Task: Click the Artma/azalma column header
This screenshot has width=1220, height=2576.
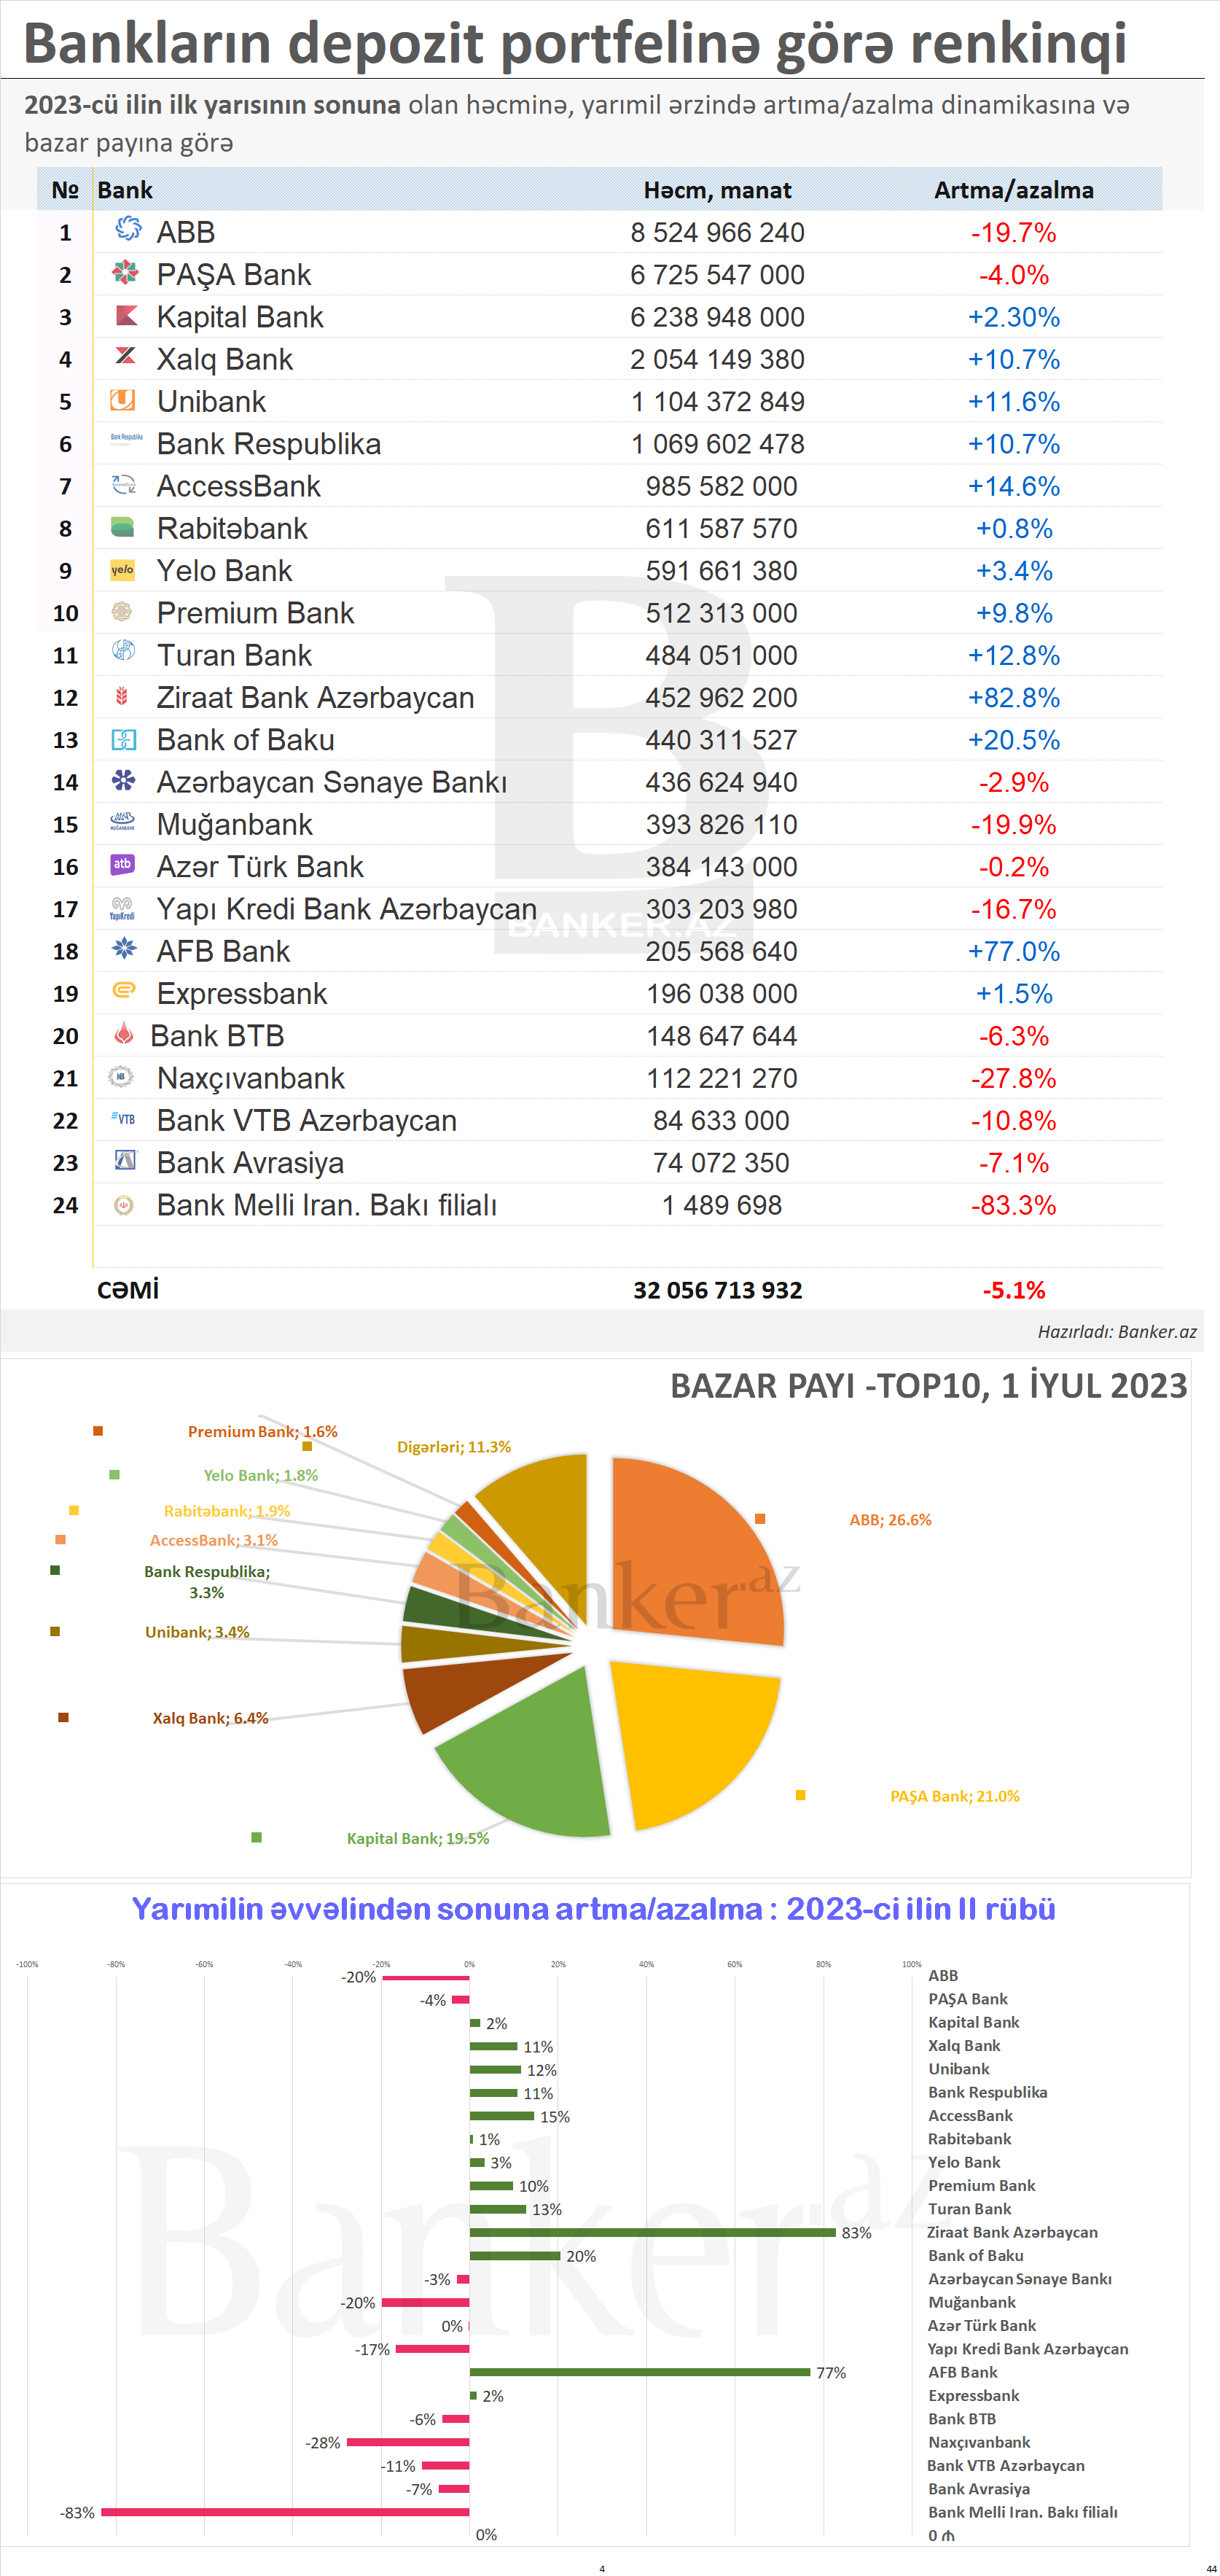Action: point(1013,190)
